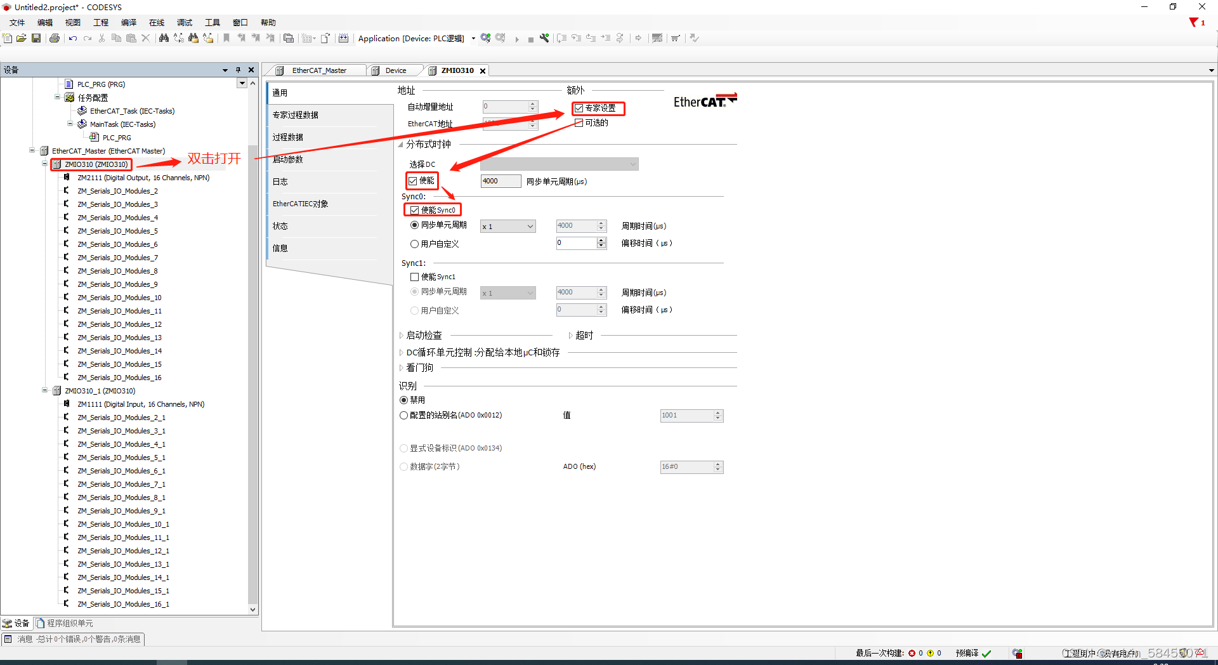
Task: Uncheck the 专家设置 checkbox
Action: point(579,109)
